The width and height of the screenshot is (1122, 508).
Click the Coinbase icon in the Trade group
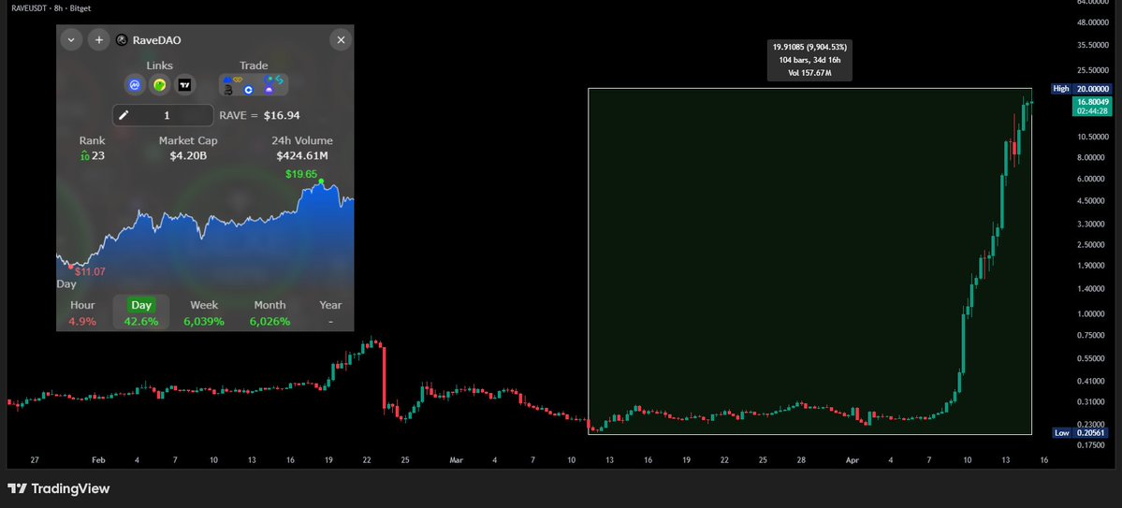tap(248, 90)
